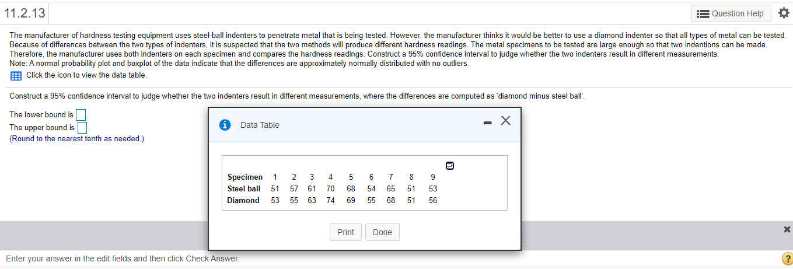The image size is (793, 269).
Task: Click the Steel ball value 70
Action: click(330, 188)
